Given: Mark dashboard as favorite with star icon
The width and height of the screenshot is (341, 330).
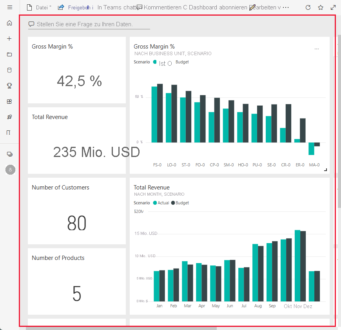Looking at the screenshot, I should pos(321,7).
